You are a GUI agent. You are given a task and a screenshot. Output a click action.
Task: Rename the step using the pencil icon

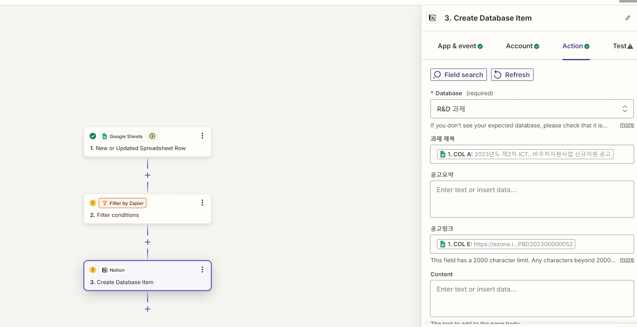(x=628, y=18)
